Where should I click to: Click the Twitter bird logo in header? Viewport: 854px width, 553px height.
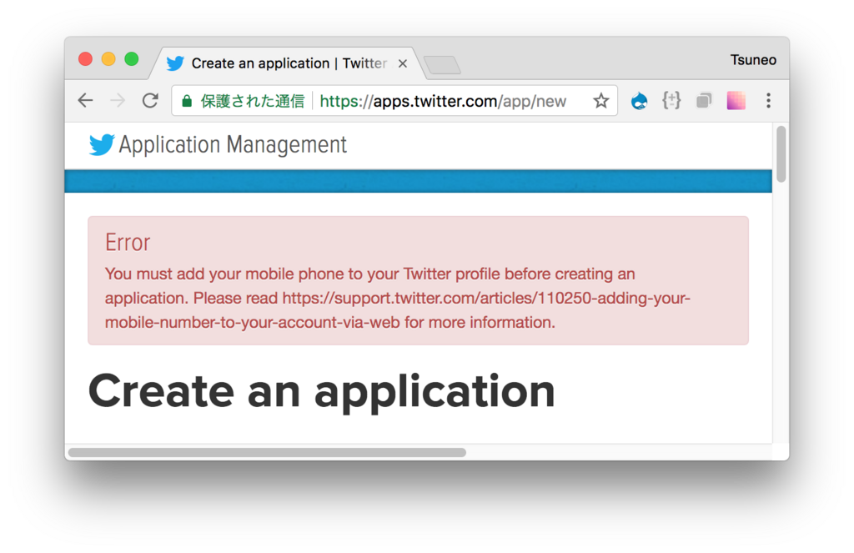tap(101, 145)
